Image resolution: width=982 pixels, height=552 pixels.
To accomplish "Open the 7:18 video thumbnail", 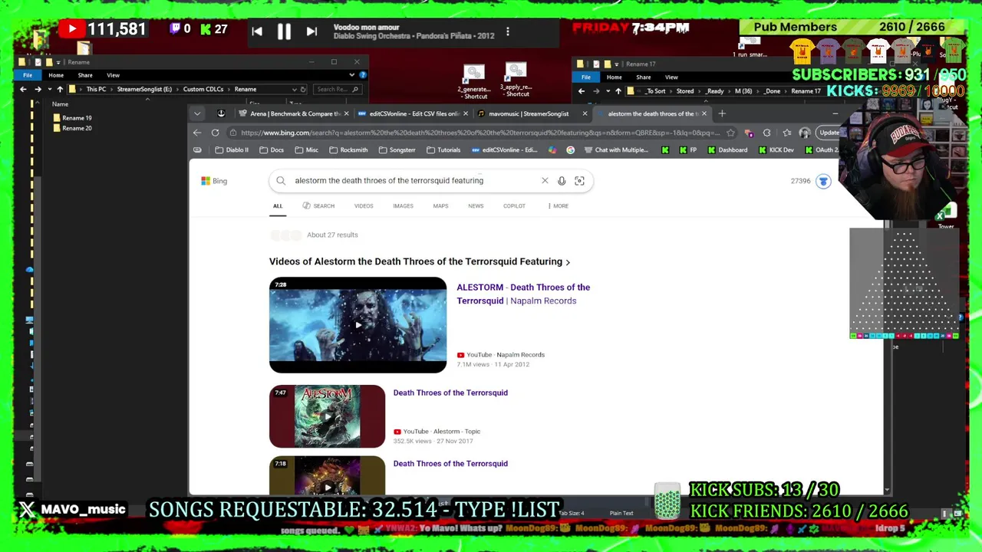I will (x=327, y=475).
